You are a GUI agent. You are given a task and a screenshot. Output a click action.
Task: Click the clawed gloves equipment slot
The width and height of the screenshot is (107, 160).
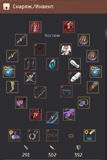pos(93,87)
